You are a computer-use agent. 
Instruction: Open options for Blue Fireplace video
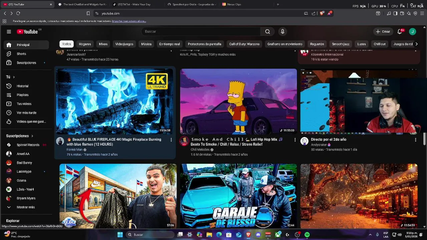[171, 140]
